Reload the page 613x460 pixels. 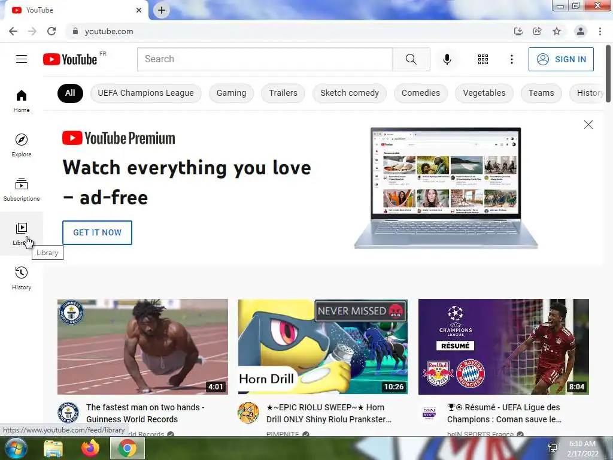[x=51, y=31]
